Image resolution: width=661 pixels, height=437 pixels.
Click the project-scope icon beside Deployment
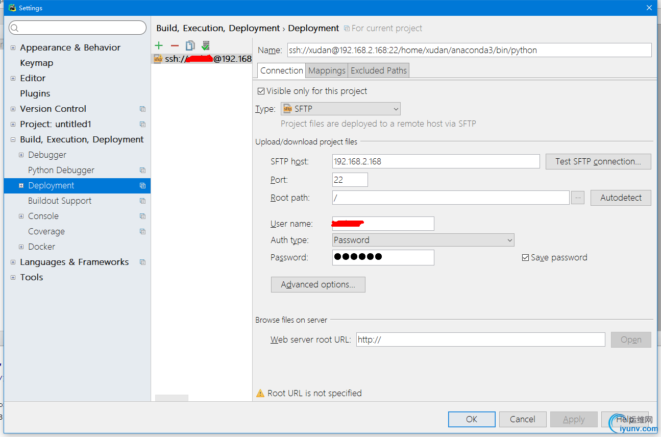point(142,185)
